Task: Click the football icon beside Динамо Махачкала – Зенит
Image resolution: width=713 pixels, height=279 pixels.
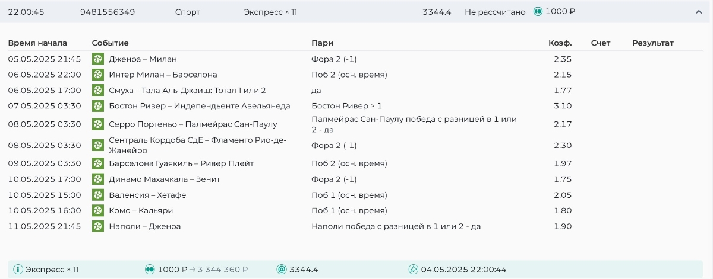Action: click(98, 179)
